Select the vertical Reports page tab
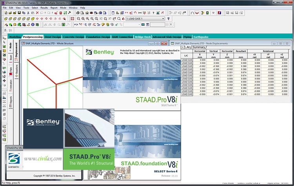Screen dimensions: 294x186 tap(11, 102)
